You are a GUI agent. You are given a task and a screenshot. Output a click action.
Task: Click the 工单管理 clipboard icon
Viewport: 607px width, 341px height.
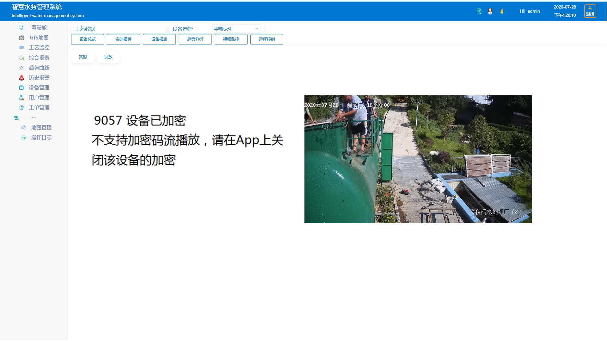pos(21,107)
